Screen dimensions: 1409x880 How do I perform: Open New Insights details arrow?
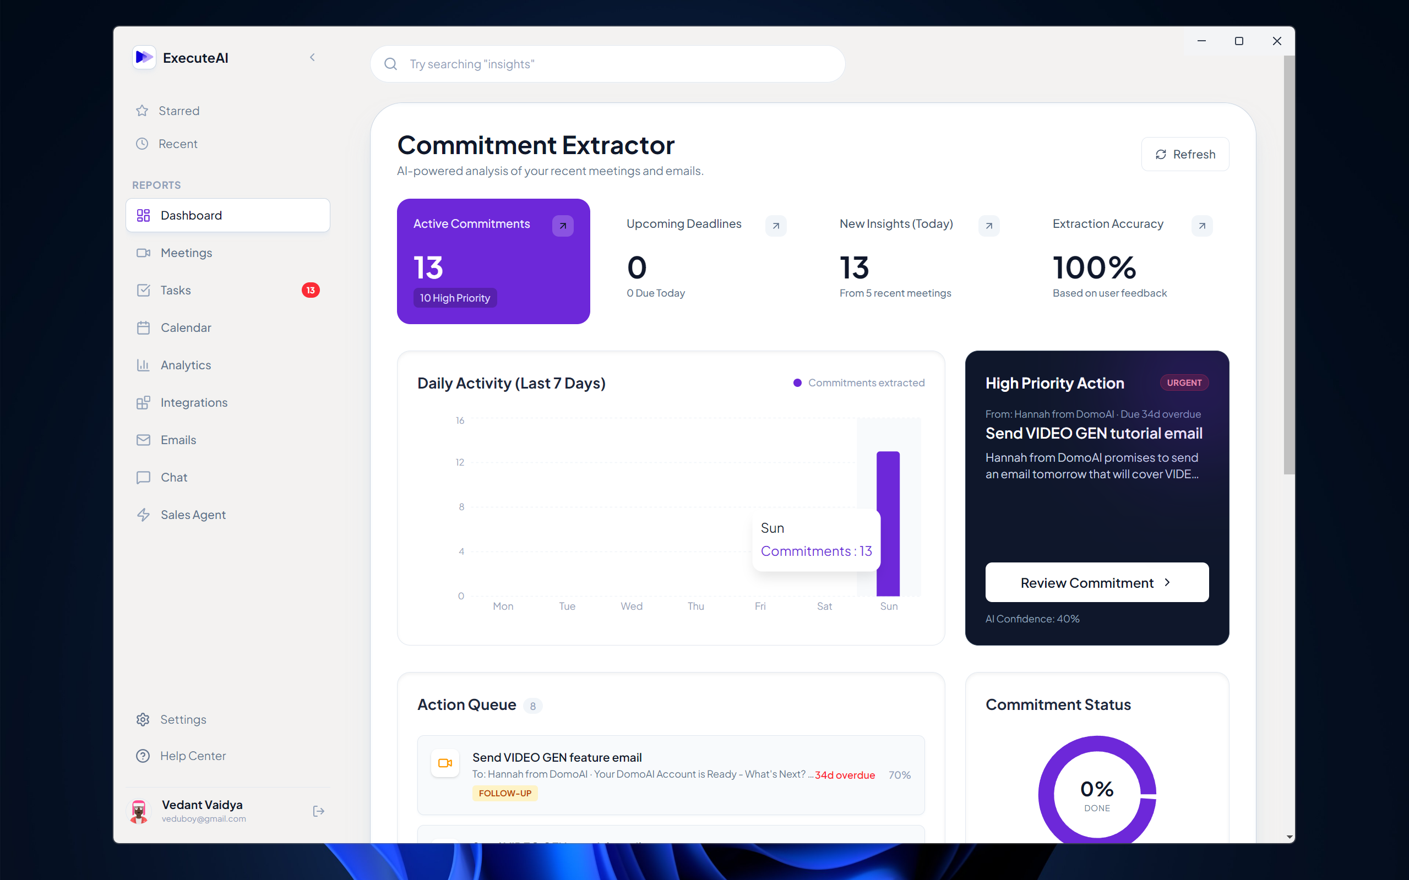point(989,226)
